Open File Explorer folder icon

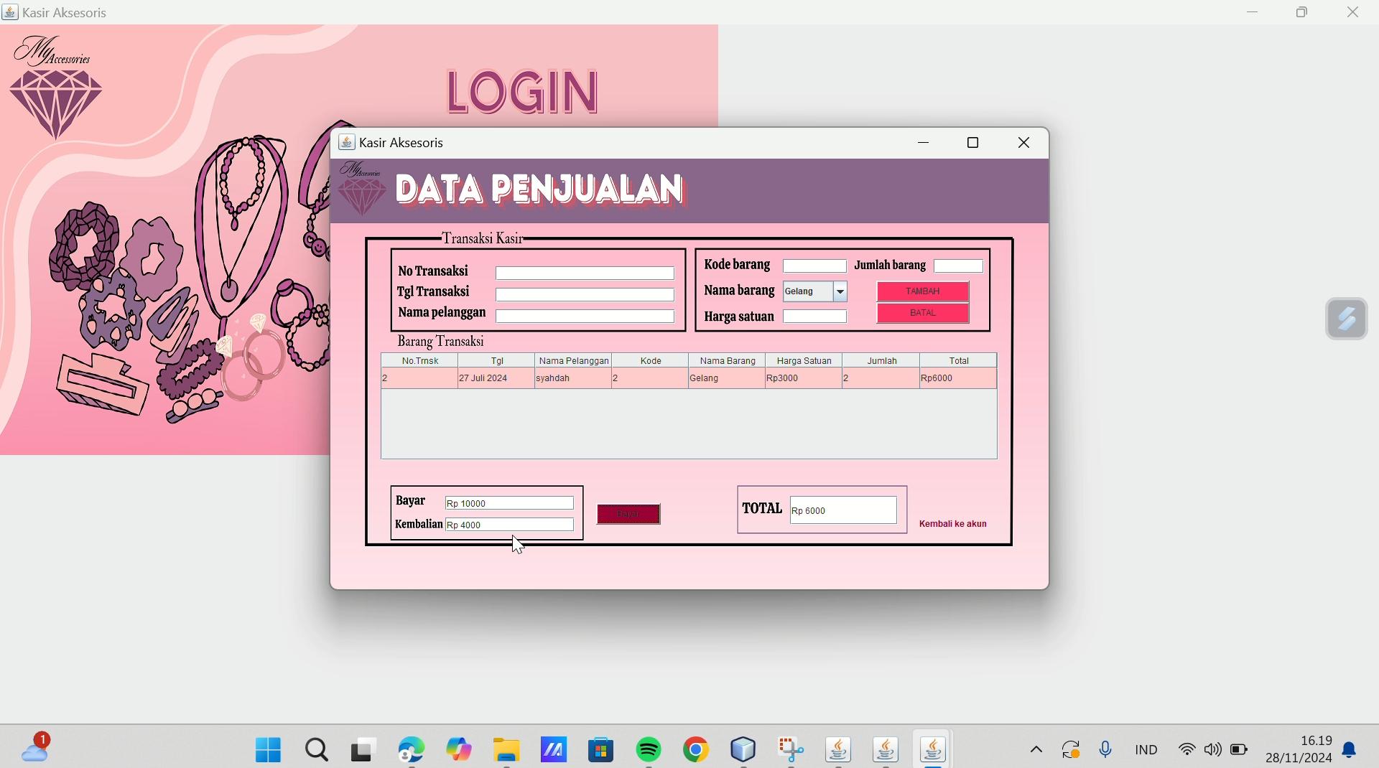(x=506, y=750)
